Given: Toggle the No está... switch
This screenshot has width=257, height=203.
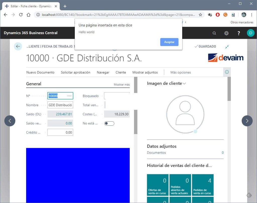Looking at the screenshot, I should [x=109, y=123].
